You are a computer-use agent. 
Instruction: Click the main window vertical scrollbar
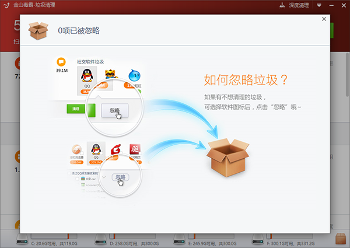347,75
